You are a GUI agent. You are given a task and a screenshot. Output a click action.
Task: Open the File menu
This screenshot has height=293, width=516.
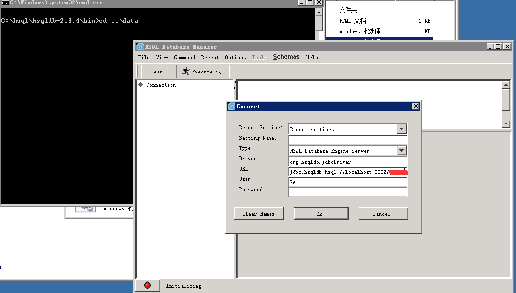pos(144,57)
